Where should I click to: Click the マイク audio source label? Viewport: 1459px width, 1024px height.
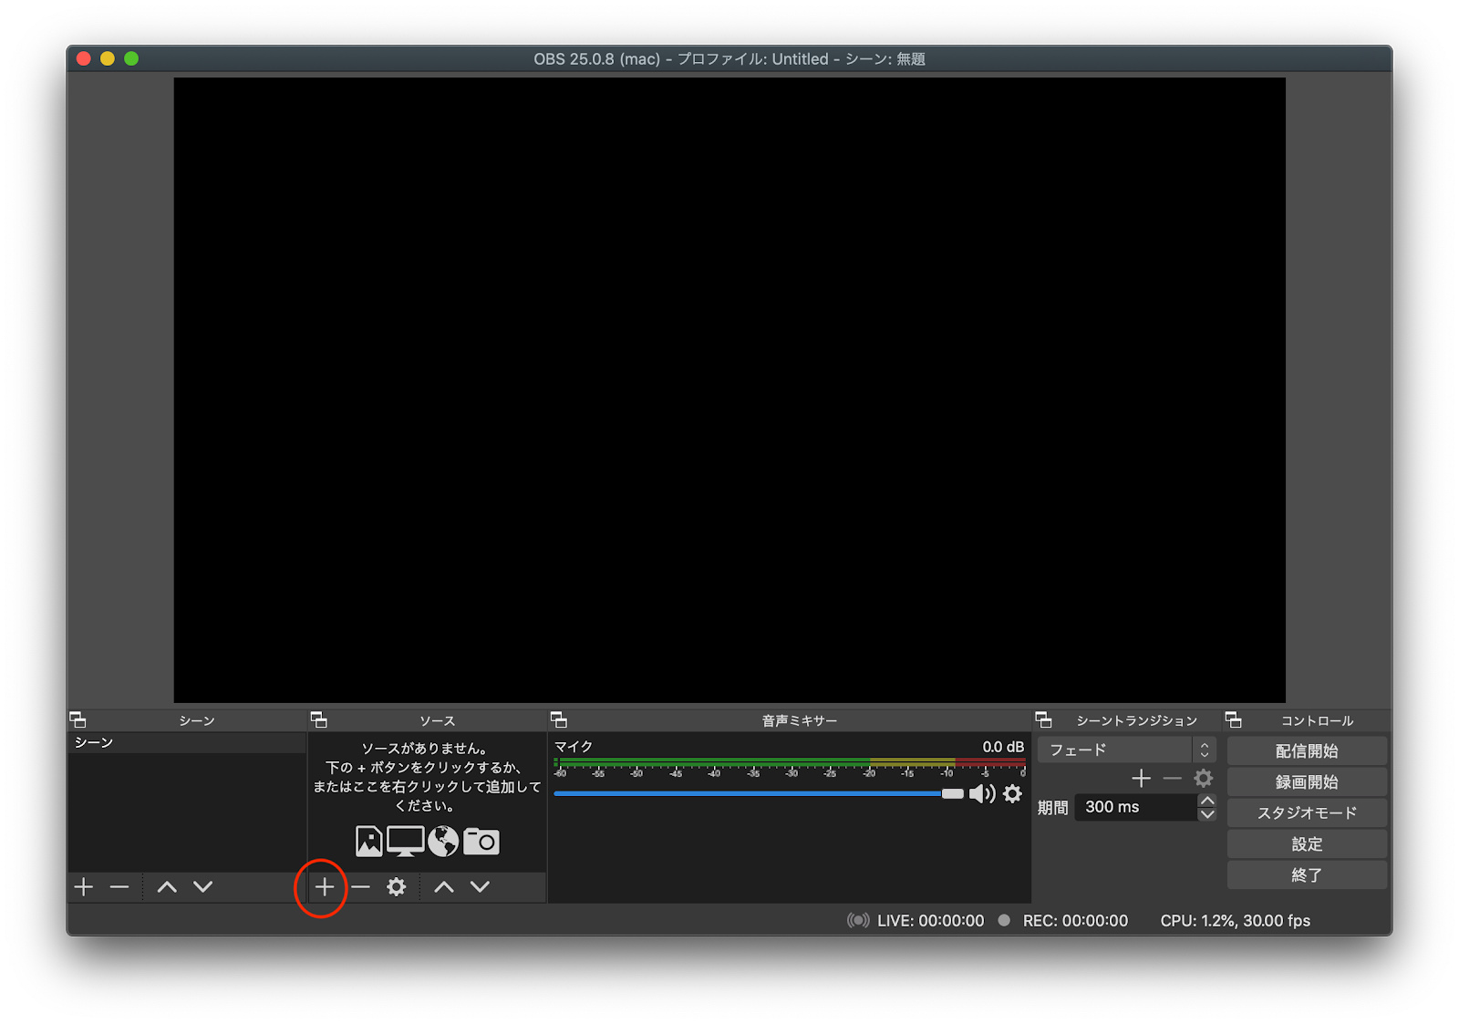[574, 747]
